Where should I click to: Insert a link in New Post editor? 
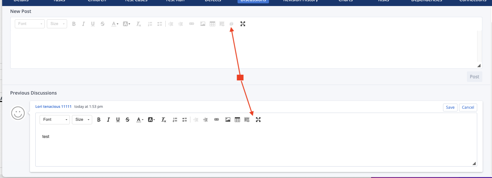(x=192, y=24)
